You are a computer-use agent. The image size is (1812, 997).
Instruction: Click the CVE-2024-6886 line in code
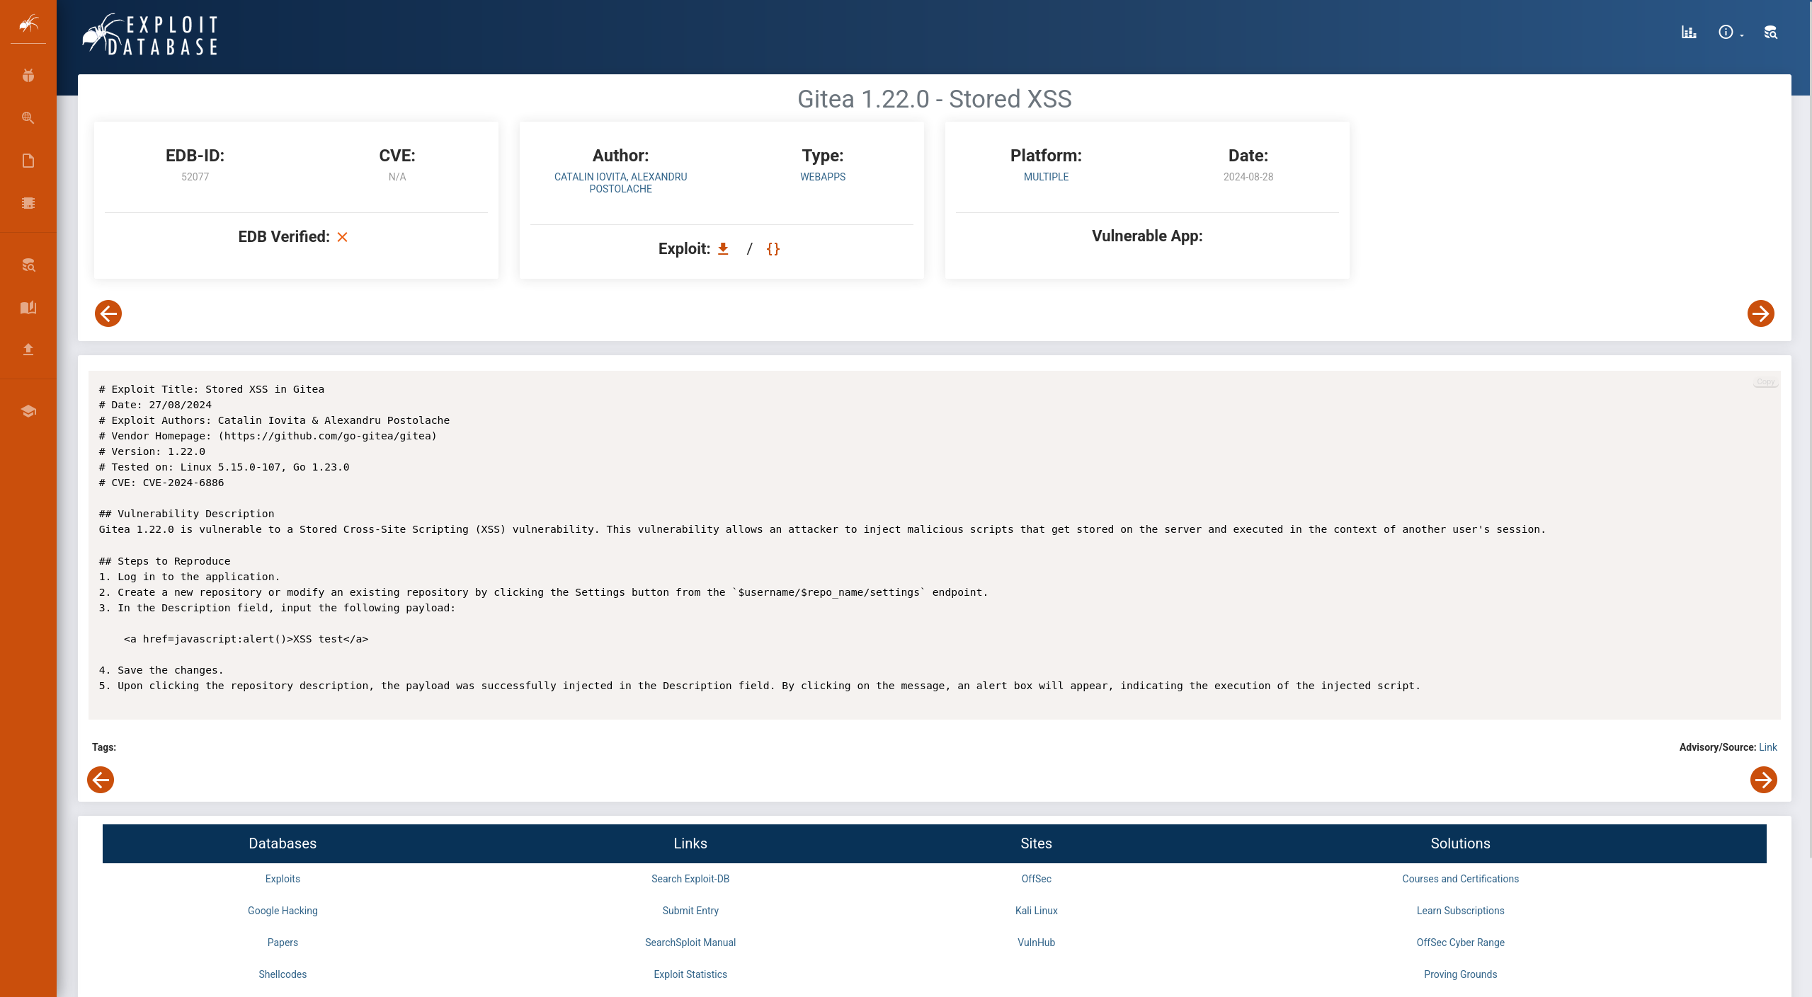(161, 483)
